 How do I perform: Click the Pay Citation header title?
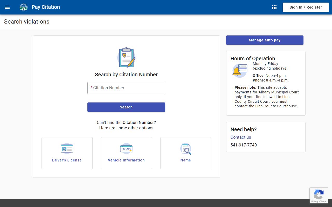[x=46, y=7]
